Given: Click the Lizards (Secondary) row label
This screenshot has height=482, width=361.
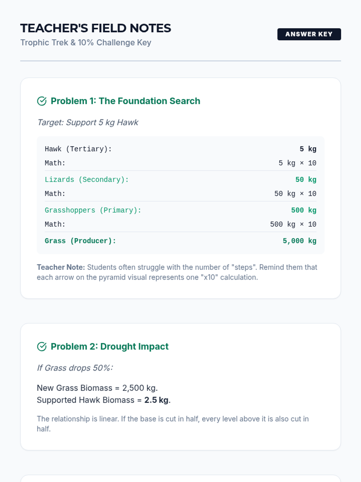Looking at the screenshot, I should 87,180.
